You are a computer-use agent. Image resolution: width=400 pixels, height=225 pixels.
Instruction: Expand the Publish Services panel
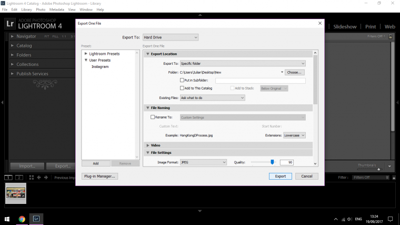[12, 74]
